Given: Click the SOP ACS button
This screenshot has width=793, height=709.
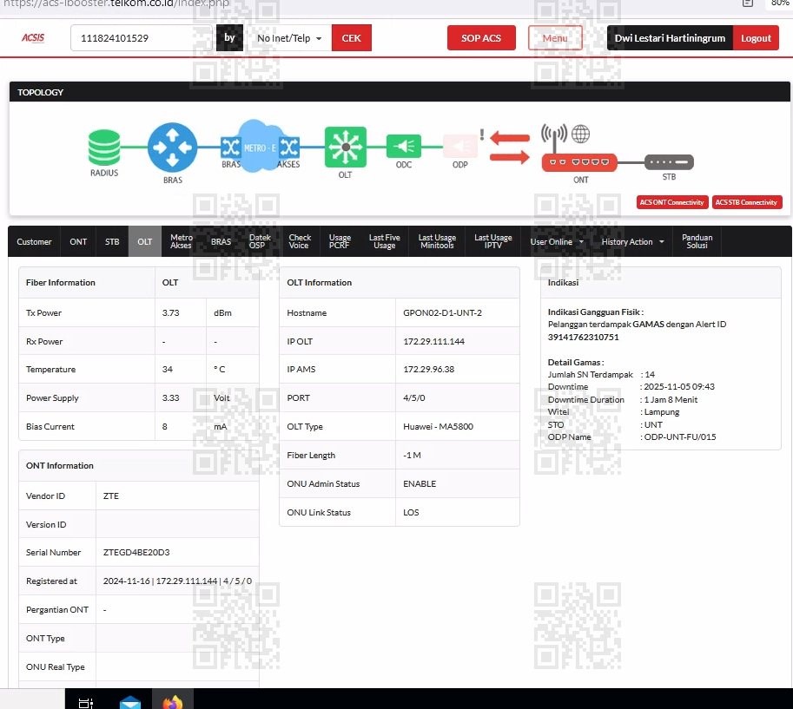Looking at the screenshot, I should click(x=481, y=38).
